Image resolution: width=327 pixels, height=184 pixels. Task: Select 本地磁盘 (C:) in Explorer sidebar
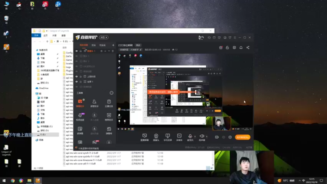(45, 126)
